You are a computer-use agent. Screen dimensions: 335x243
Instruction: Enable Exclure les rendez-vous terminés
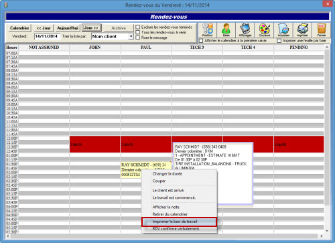coord(138,27)
